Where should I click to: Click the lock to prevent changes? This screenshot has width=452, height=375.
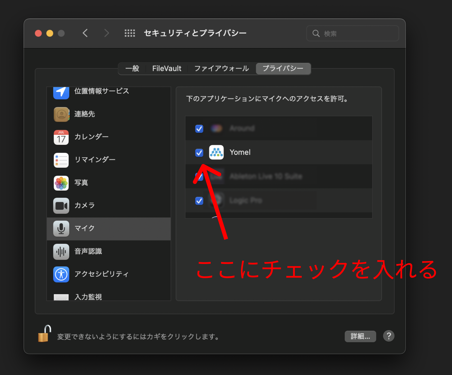[x=44, y=335]
